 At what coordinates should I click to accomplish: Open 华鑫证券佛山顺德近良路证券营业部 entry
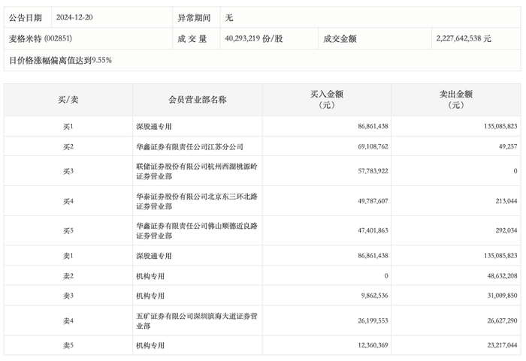[197, 230]
